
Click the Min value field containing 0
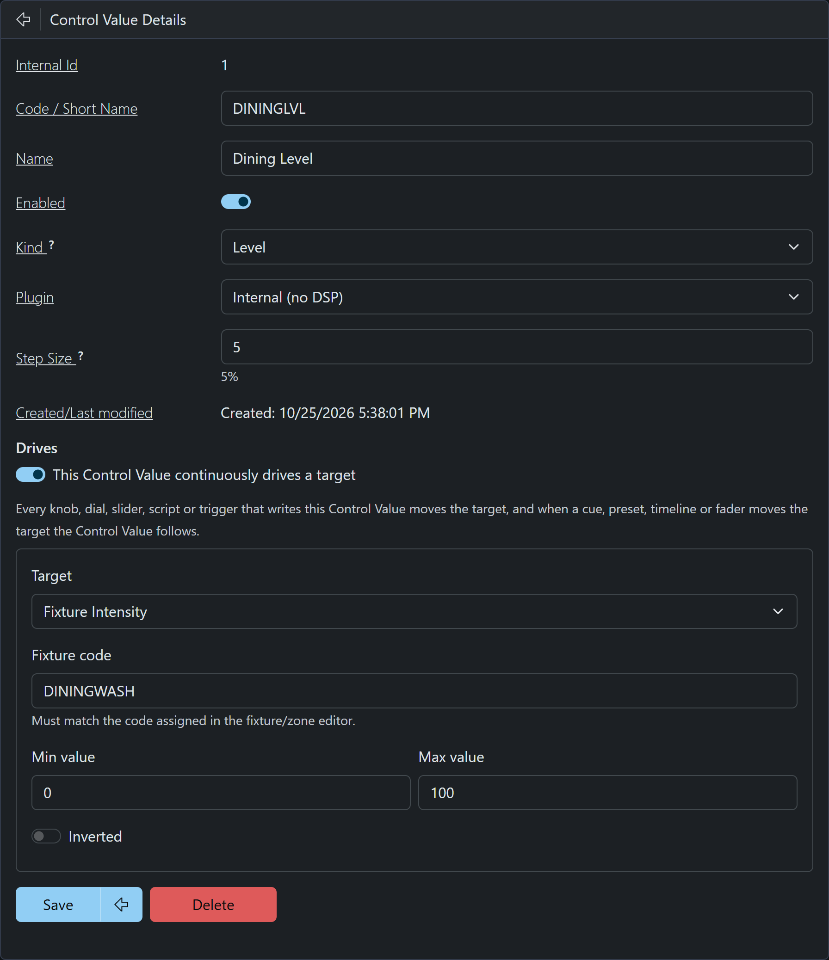[221, 792]
